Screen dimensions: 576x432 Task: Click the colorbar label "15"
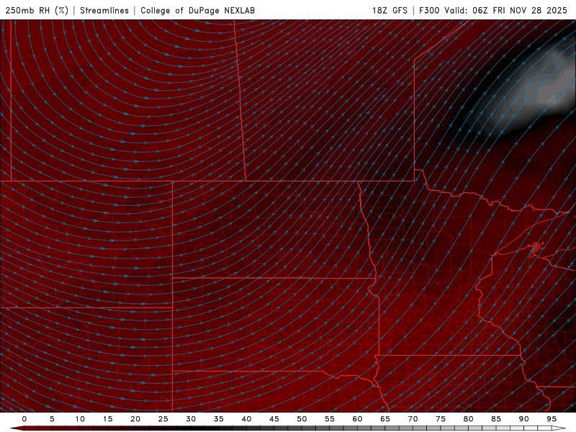[107, 419]
